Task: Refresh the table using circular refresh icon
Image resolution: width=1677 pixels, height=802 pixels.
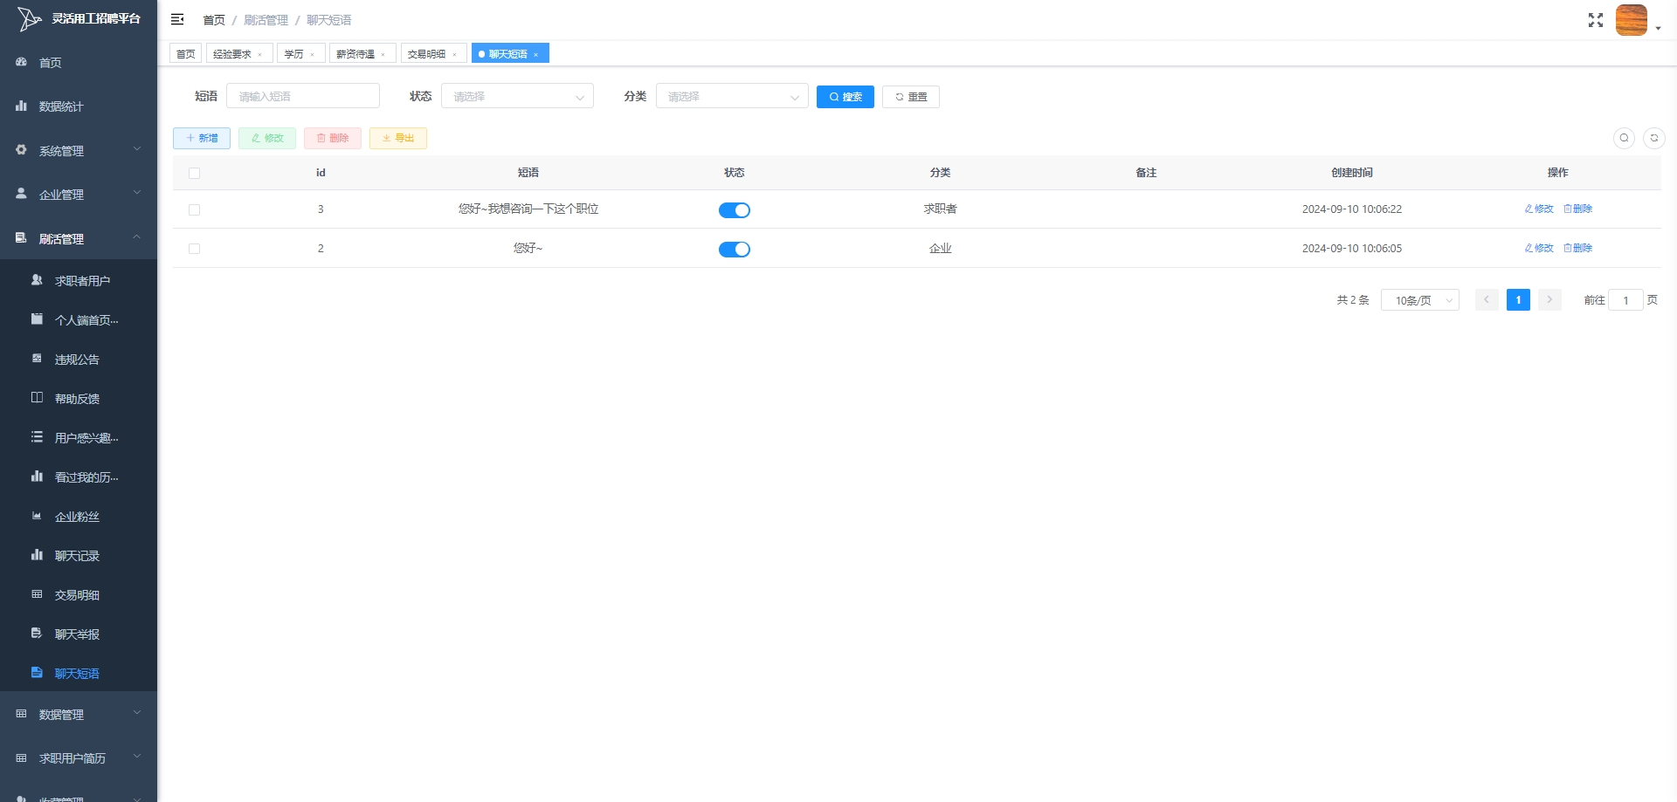Action: (1653, 138)
